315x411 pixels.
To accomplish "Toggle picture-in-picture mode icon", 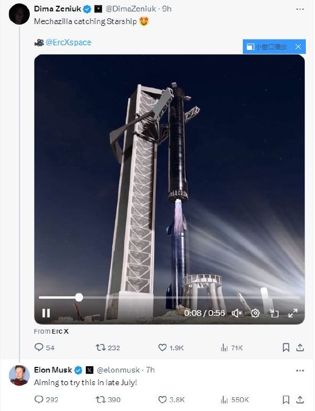I will [274, 313].
